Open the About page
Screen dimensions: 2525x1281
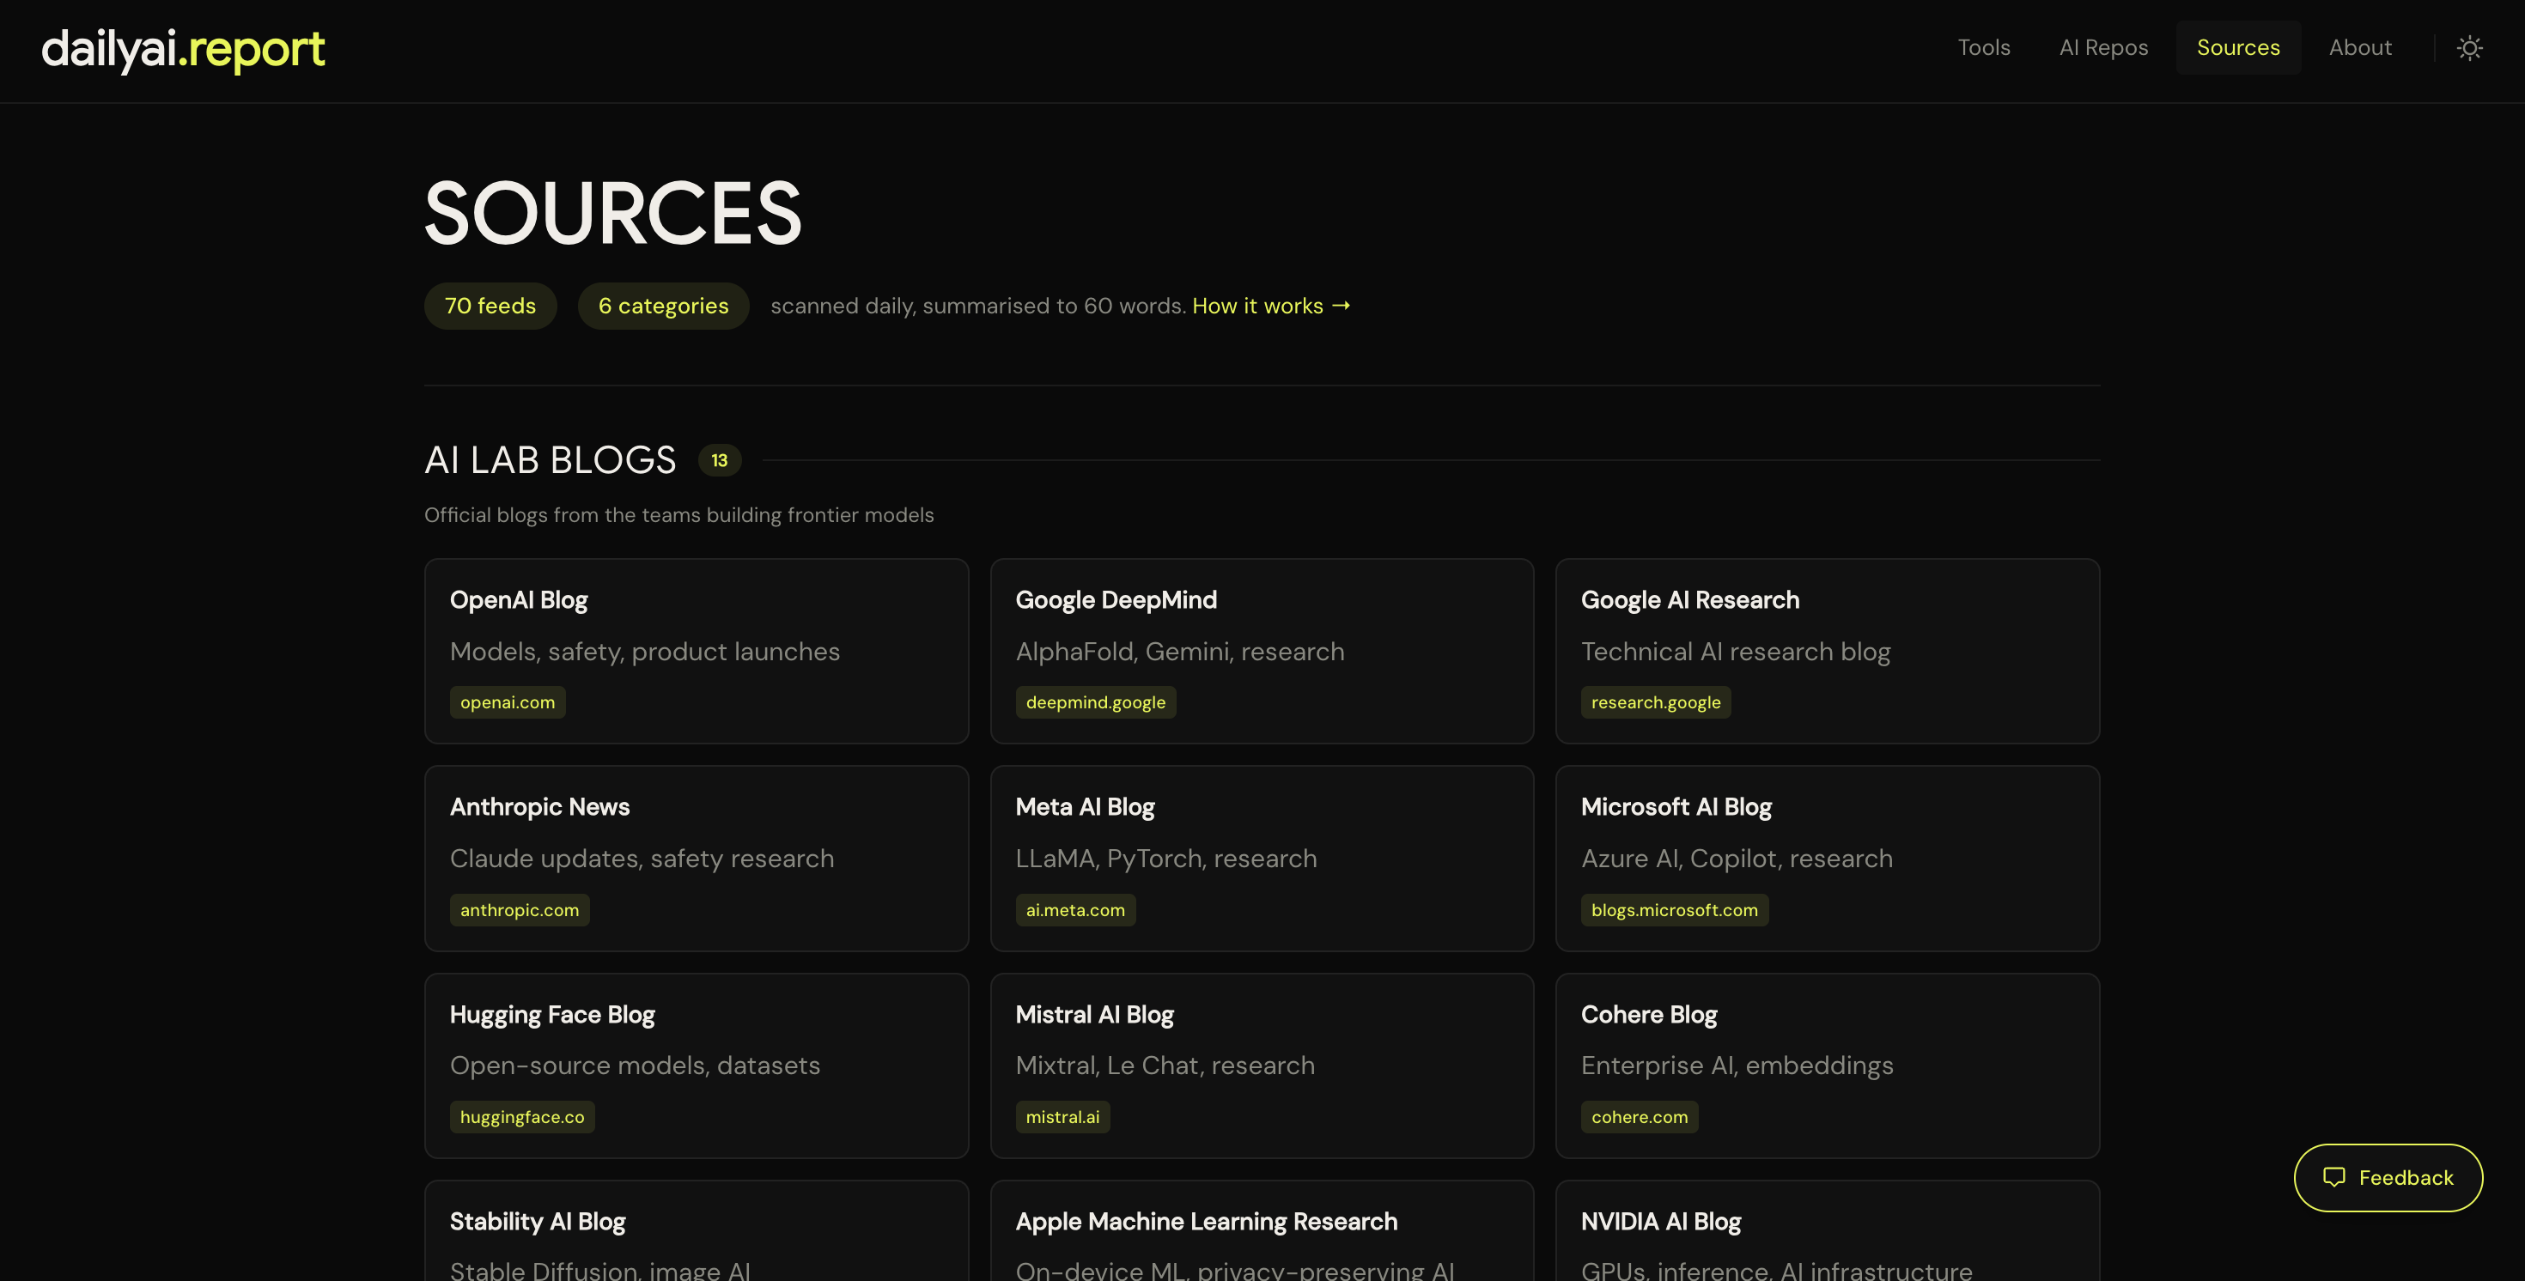2359,47
